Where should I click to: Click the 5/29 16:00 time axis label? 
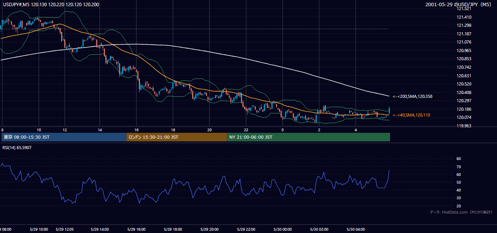136,229
